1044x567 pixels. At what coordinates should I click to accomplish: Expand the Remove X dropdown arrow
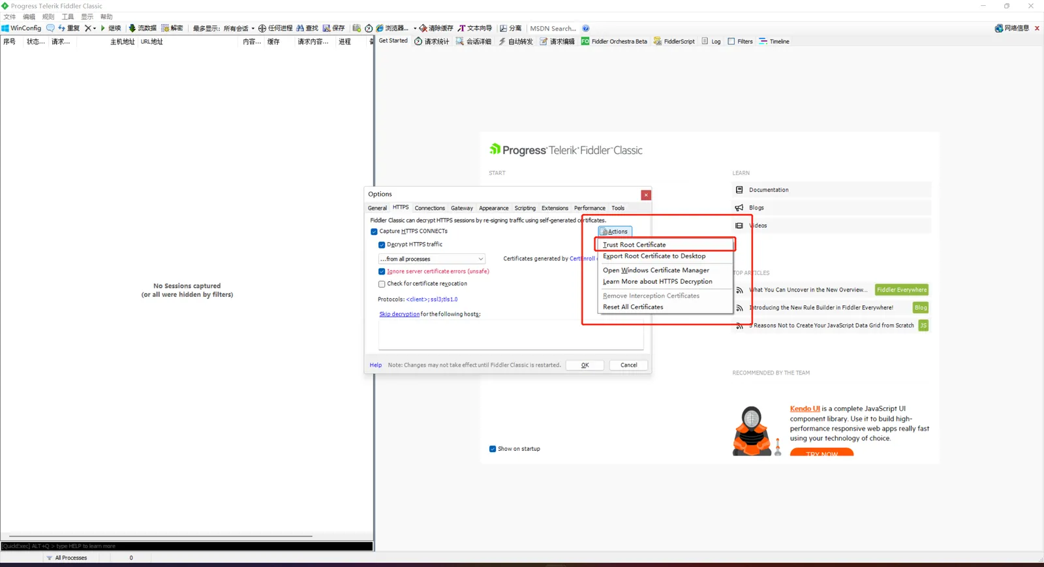click(95, 28)
